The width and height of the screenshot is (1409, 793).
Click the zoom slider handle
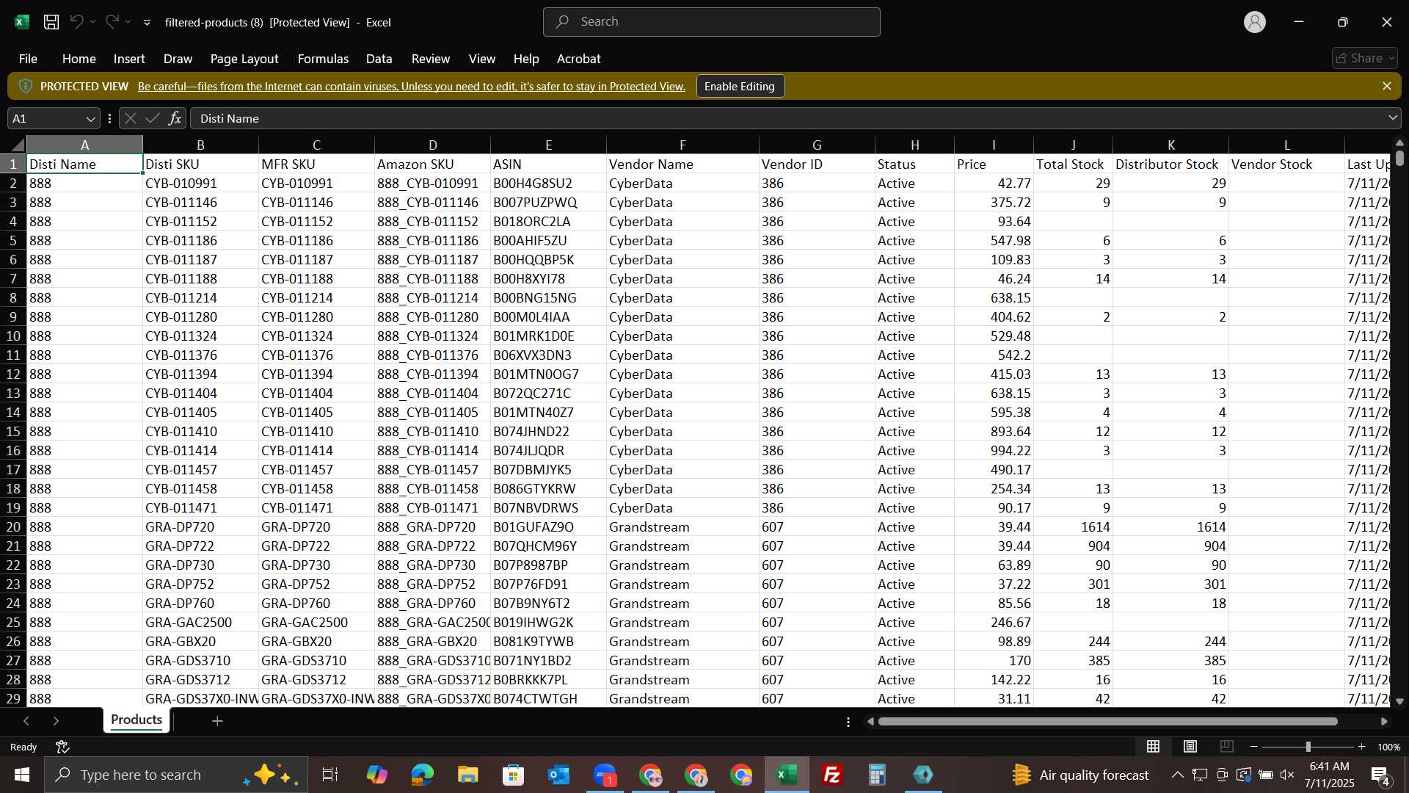tap(1308, 747)
